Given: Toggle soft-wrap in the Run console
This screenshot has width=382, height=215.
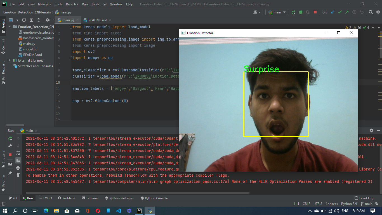Looking at the screenshot, I should click(x=18, y=153).
